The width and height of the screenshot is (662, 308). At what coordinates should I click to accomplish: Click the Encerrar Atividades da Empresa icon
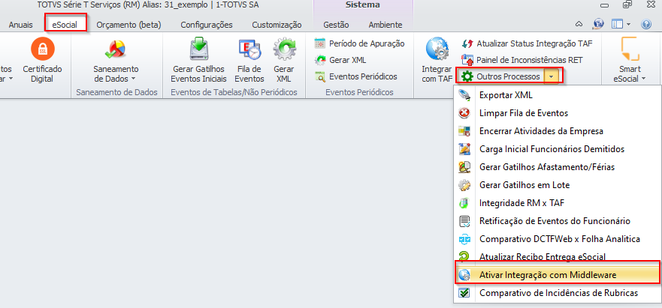(x=464, y=131)
